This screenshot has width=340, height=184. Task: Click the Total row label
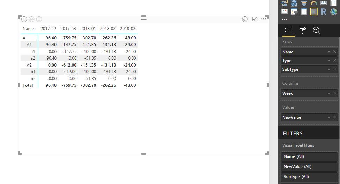[28, 85]
